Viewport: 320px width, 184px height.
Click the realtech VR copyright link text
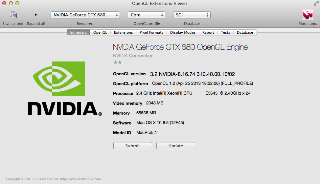[x=54, y=179]
